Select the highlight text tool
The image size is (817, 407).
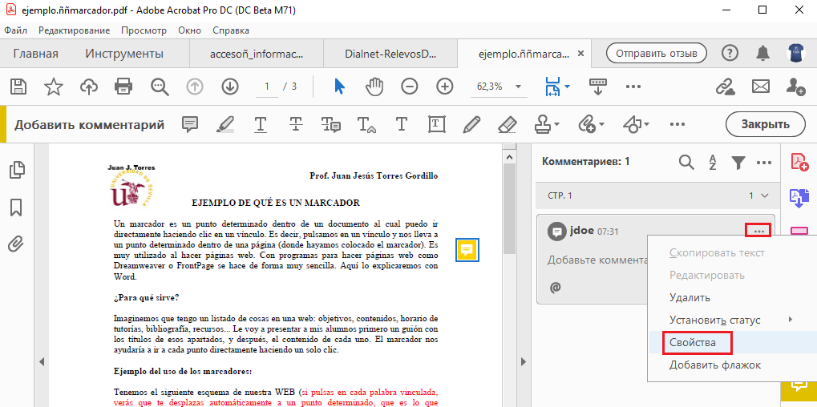point(225,124)
